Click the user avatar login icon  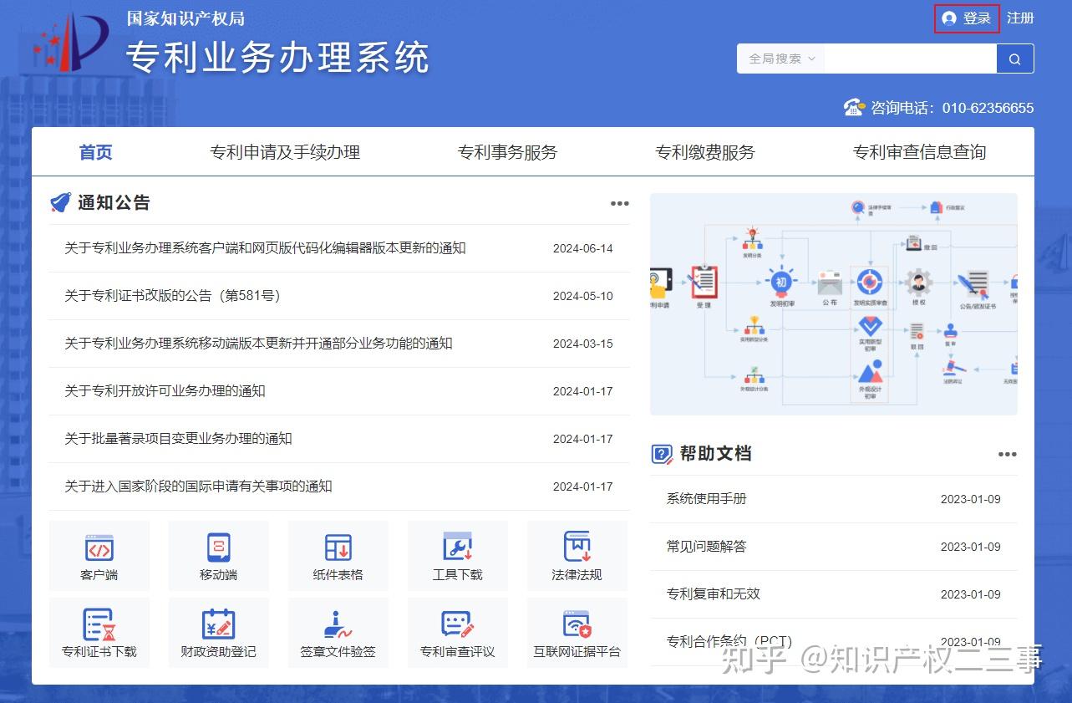[949, 18]
